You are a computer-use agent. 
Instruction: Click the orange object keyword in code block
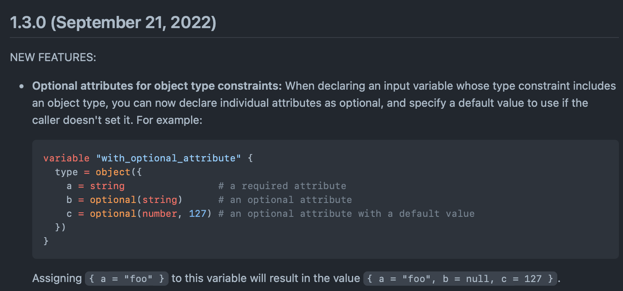point(113,172)
